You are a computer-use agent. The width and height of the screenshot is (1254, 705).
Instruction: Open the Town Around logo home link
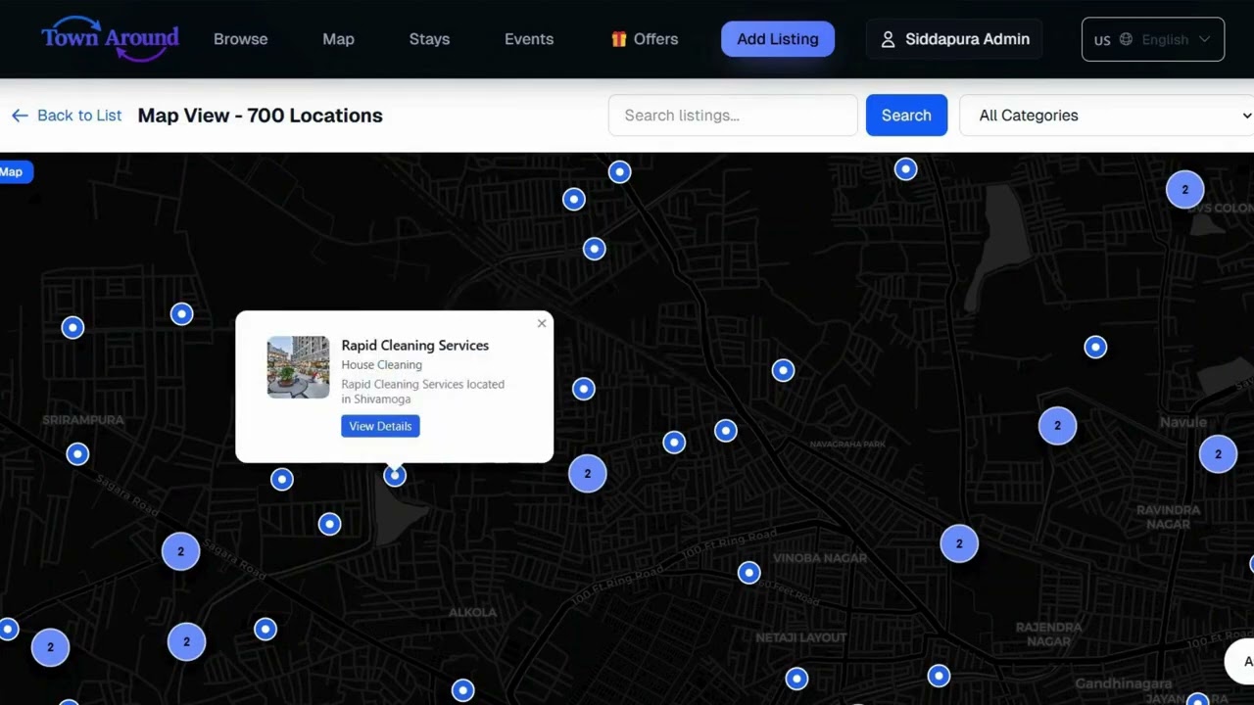110,39
